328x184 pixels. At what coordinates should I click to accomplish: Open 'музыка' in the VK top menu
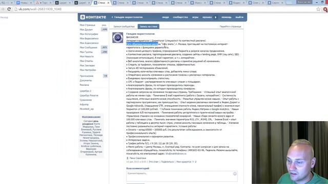pyautogui.click(x=207, y=17)
